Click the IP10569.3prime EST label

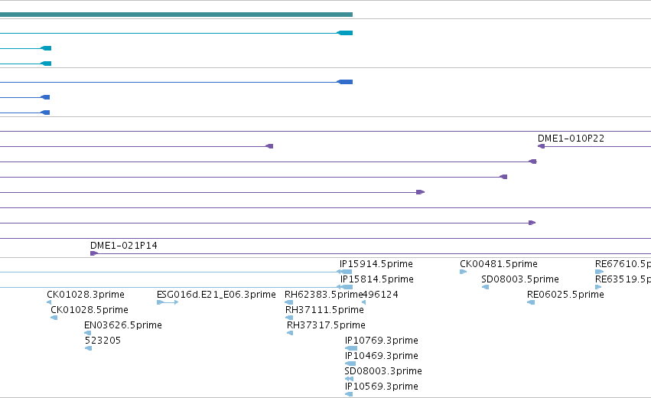382,387
